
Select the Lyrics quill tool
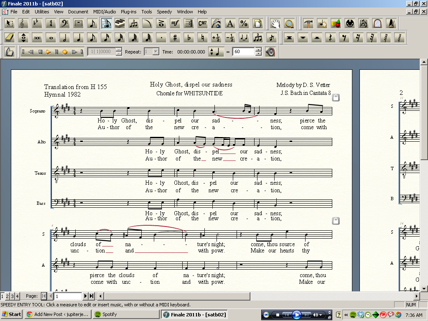(x=217, y=23)
